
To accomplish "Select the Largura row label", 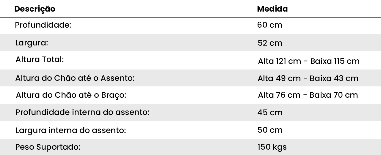I will pyautogui.click(x=32, y=43).
